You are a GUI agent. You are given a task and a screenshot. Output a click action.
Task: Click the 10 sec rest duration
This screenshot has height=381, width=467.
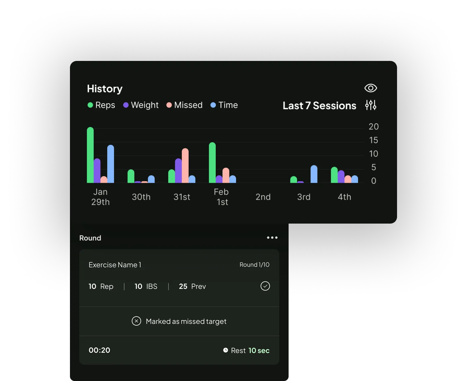click(259, 350)
